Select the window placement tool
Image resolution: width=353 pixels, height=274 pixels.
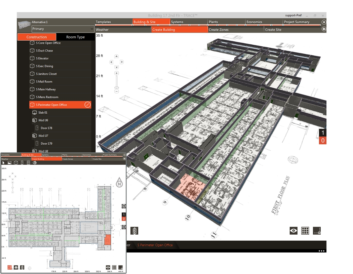pyautogui.click(x=28, y=163)
